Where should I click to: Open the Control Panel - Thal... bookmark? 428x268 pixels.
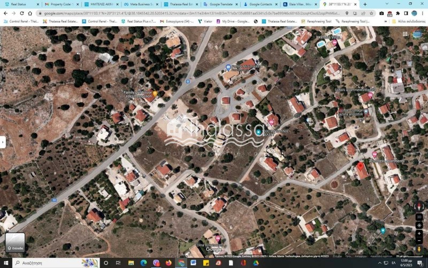pyautogui.click(x=22, y=21)
